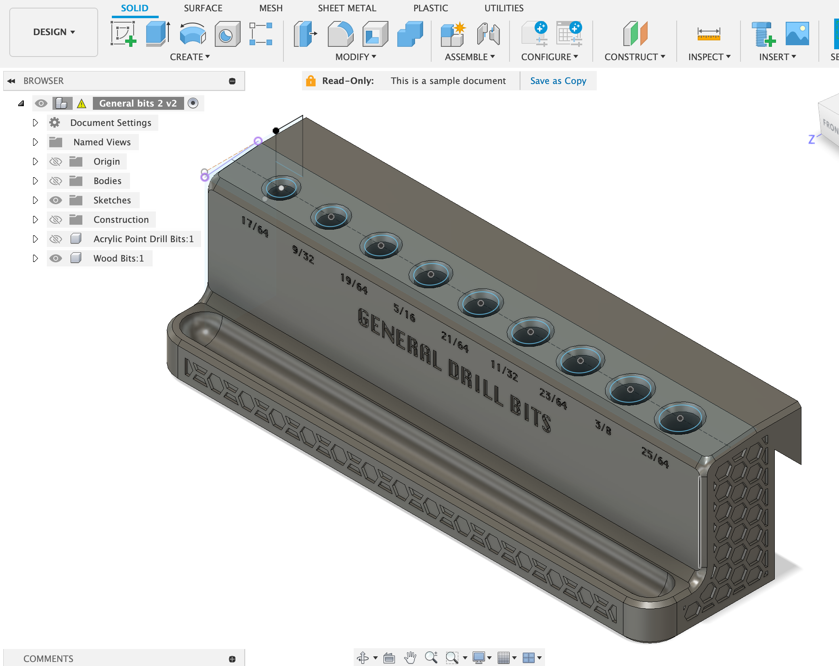Select the Combine tool icon
This screenshot has width=839, height=666.
click(410, 34)
